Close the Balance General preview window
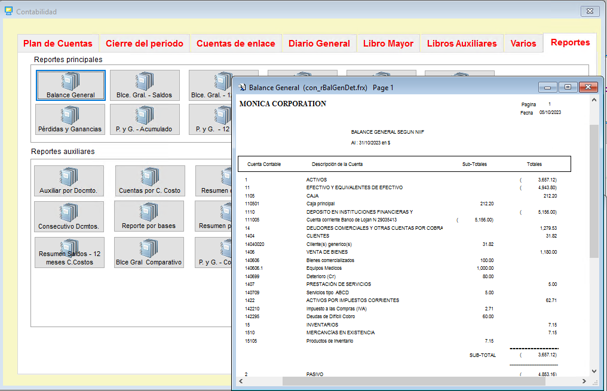 587,87
